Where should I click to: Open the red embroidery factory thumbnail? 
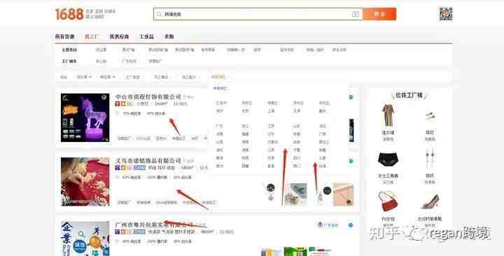(x=85, y=181)
